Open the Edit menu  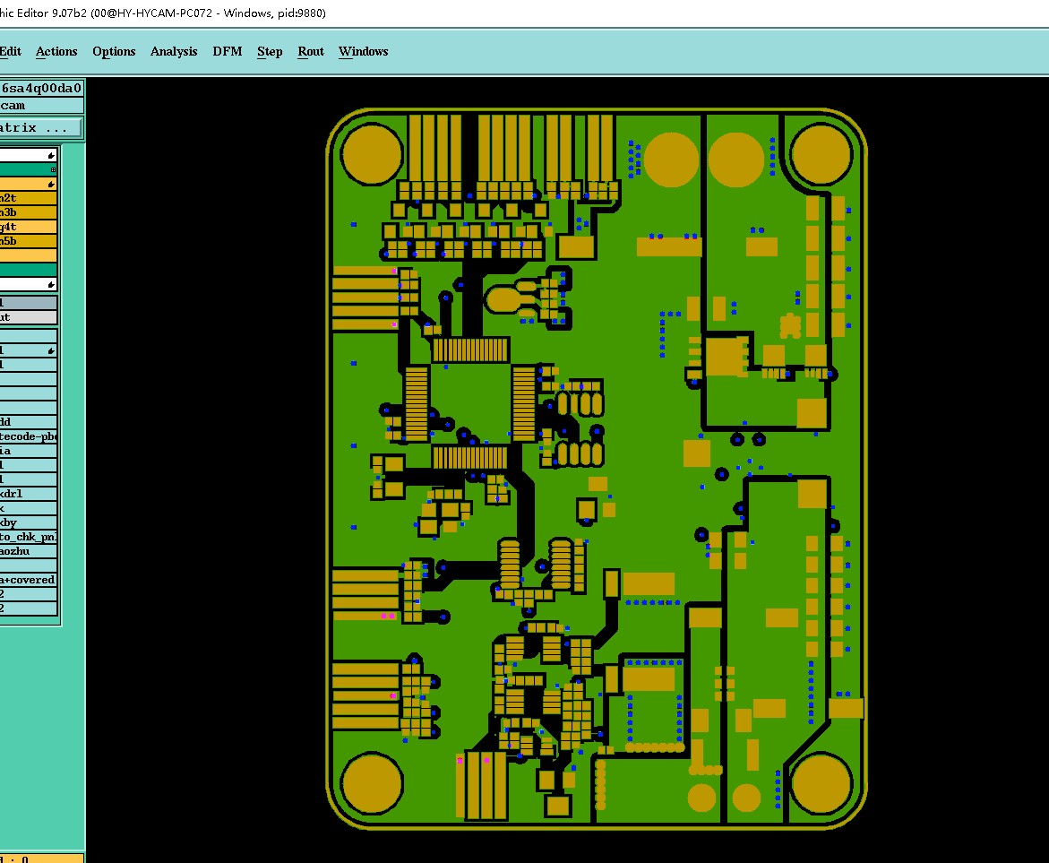coord(10,52)
